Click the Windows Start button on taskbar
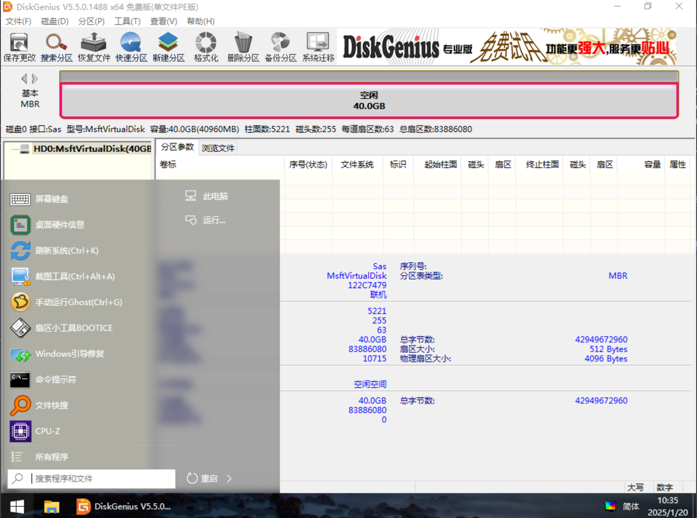The width and height of the screenshot is (697, 518). point(17,506)
